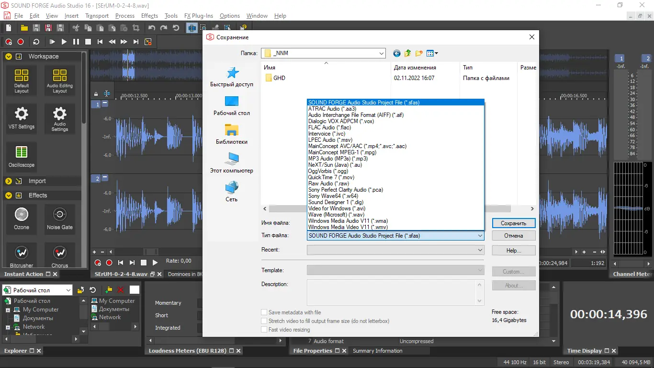This screenshot has width=654, height=368.
Task: Redo using the toolbar redo arrow
Action: click(164, 28)
